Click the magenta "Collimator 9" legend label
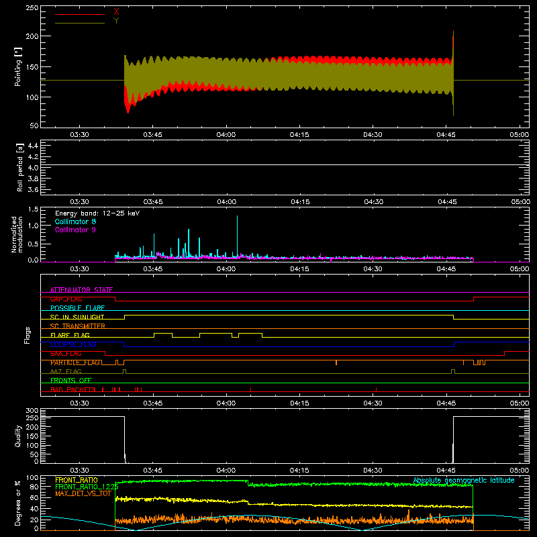Image resolution: width=537 pixels, height=537 pixels. (x=75, y=230)
